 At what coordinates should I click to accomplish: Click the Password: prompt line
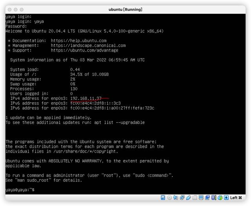(16, 26)
